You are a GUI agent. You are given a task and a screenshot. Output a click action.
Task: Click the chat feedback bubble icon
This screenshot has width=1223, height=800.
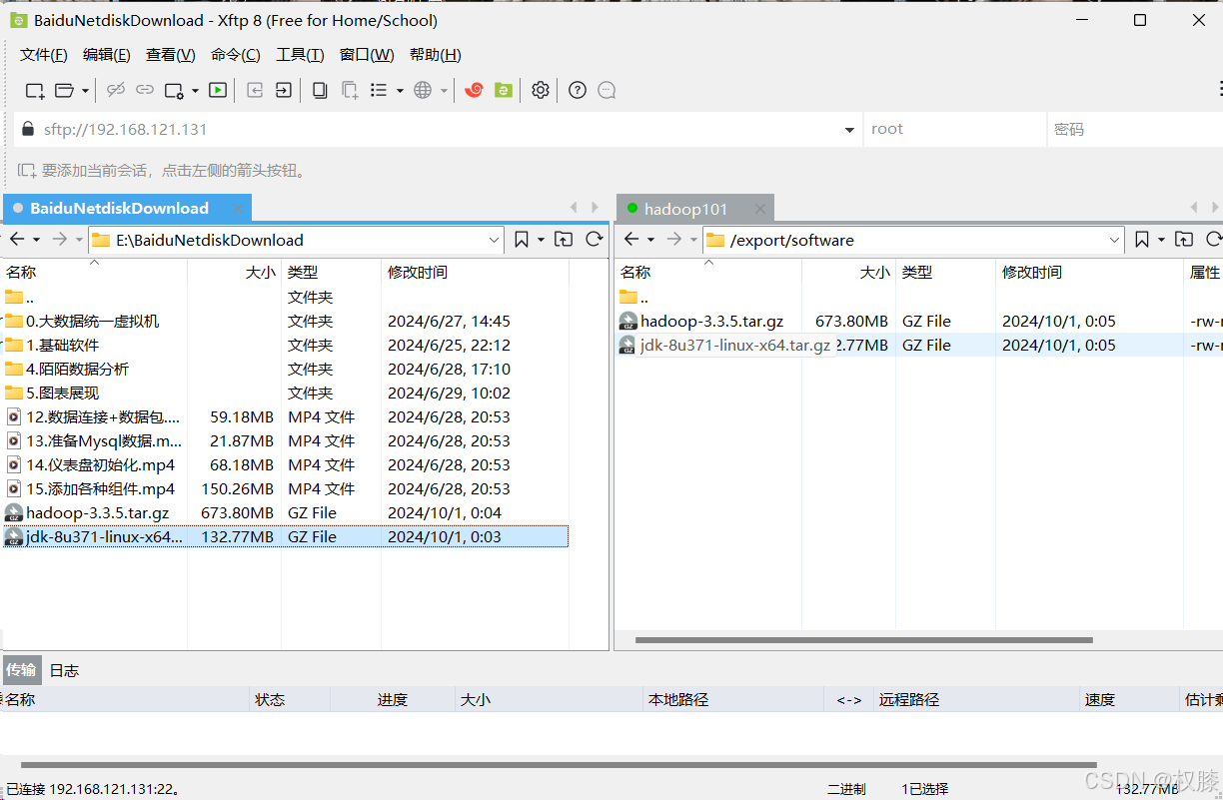[607, 90]
